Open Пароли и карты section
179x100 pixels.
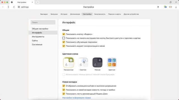point(114,14)
